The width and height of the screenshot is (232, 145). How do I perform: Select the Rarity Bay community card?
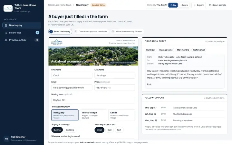click(65, 115)
